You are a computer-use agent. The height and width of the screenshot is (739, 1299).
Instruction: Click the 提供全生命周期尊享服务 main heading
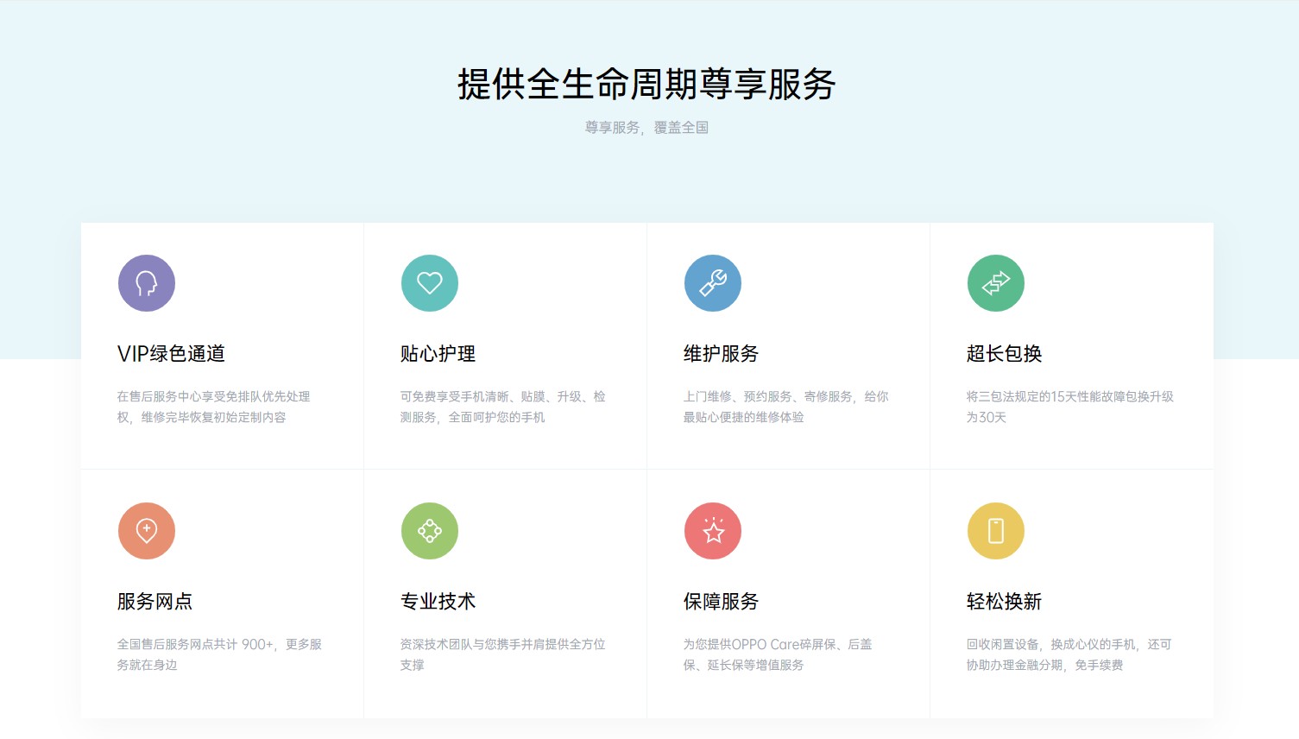pyautogui.click(x=646, y=85)
